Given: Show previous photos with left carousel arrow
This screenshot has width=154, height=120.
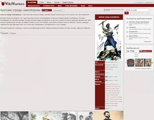Looking at the screenshot, I should (x=126, y=63).
